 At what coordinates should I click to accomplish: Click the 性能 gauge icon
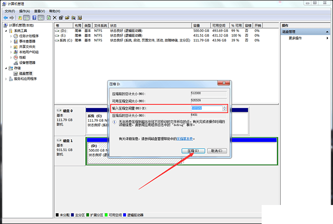pos(16,58)
